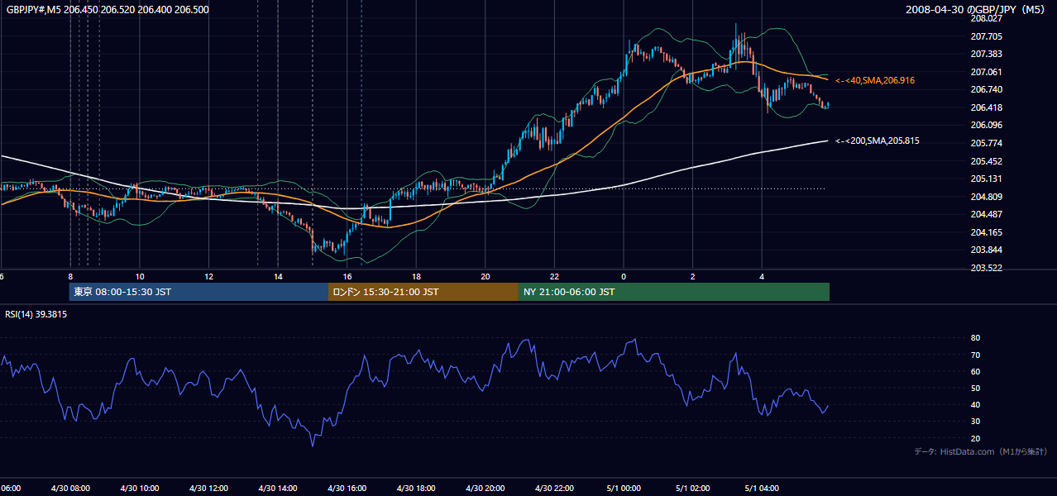
Task: Select the Tokyo session bar 08:00-15:30 JST
Action: pyautogui.click(x=198, y=292)
